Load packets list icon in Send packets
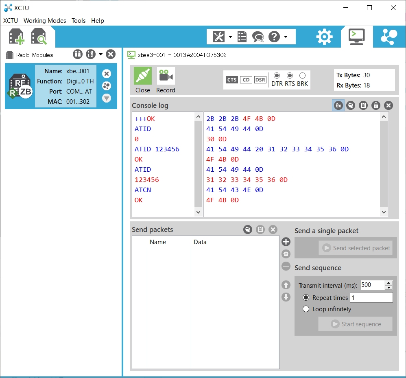Image resolution: width=406 pixels, height=378 pixels. click(x=248, y=229)
